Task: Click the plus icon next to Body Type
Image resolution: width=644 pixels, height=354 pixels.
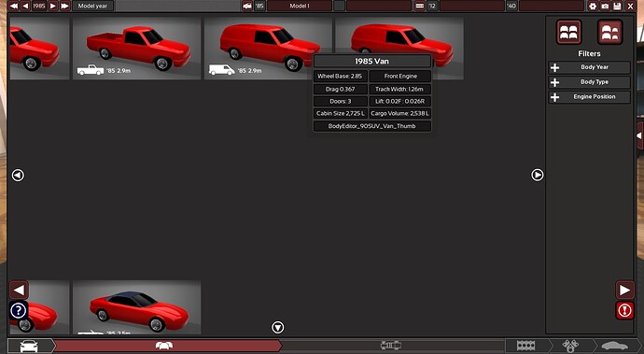Action: (555, 82)
